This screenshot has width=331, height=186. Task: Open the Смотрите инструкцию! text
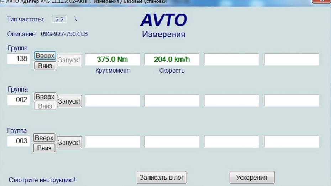(42, 180)
